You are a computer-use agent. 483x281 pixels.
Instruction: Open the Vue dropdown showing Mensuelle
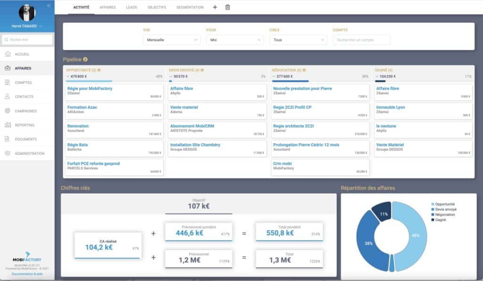point(171,40)
